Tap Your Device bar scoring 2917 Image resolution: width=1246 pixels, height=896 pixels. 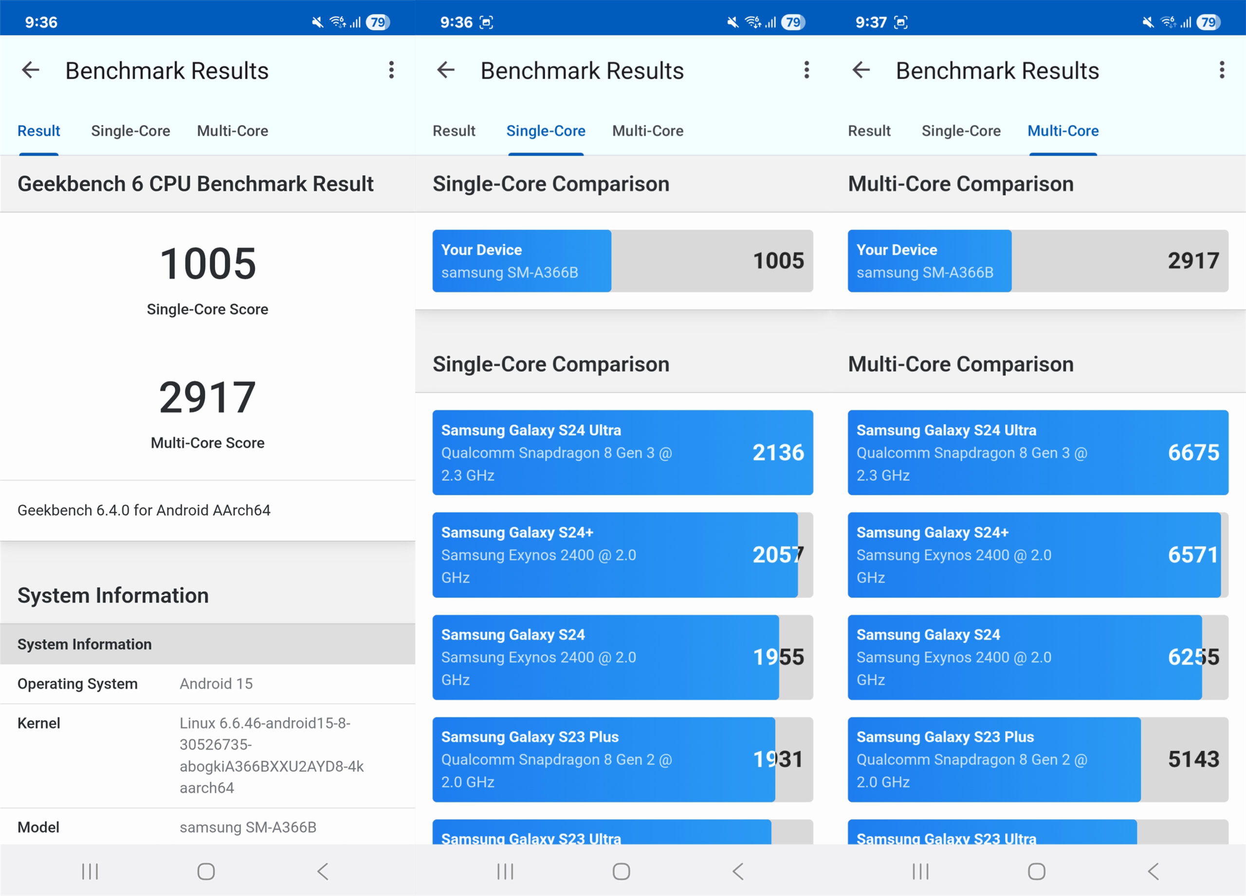[1038, 260]
